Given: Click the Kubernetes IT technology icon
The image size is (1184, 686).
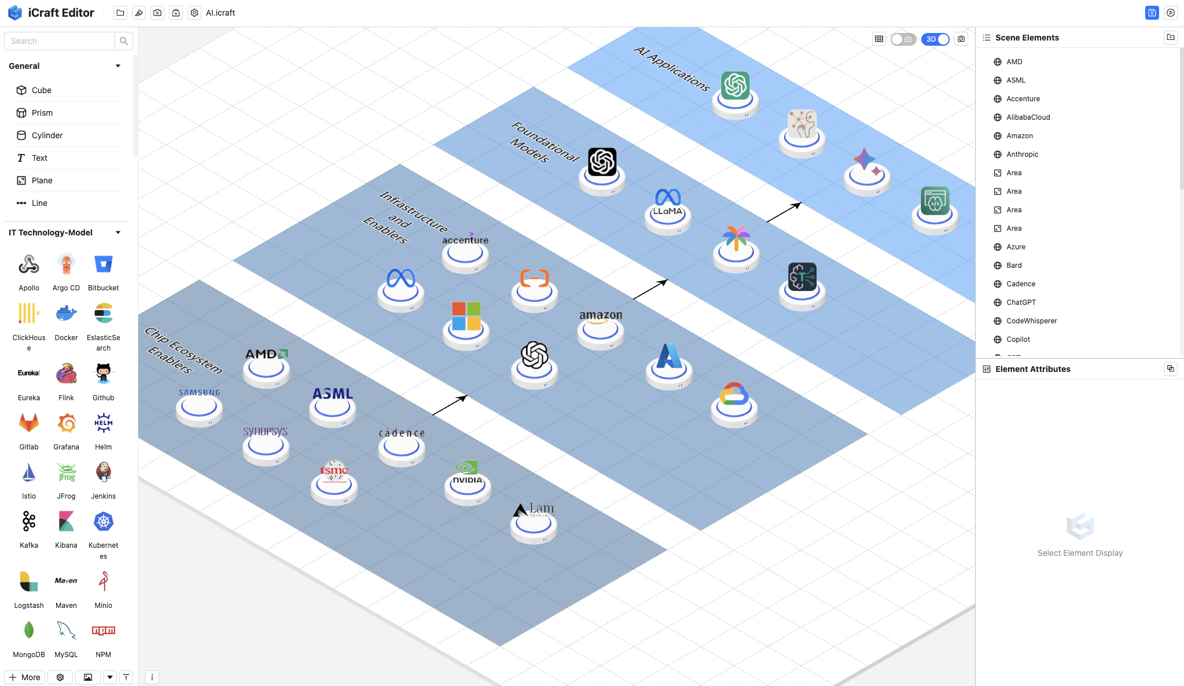Looking at the screenshot, I should 104,520.
